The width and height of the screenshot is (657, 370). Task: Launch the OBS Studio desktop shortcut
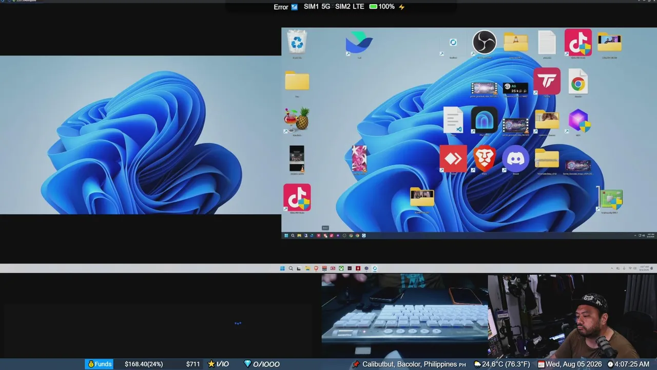pyautogui.click(x=484, y=42)
